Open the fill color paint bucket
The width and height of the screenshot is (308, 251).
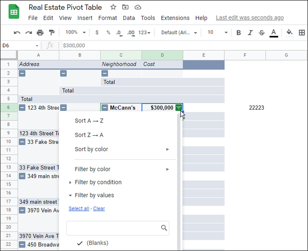pyautogui.click(x=289, y=32)
